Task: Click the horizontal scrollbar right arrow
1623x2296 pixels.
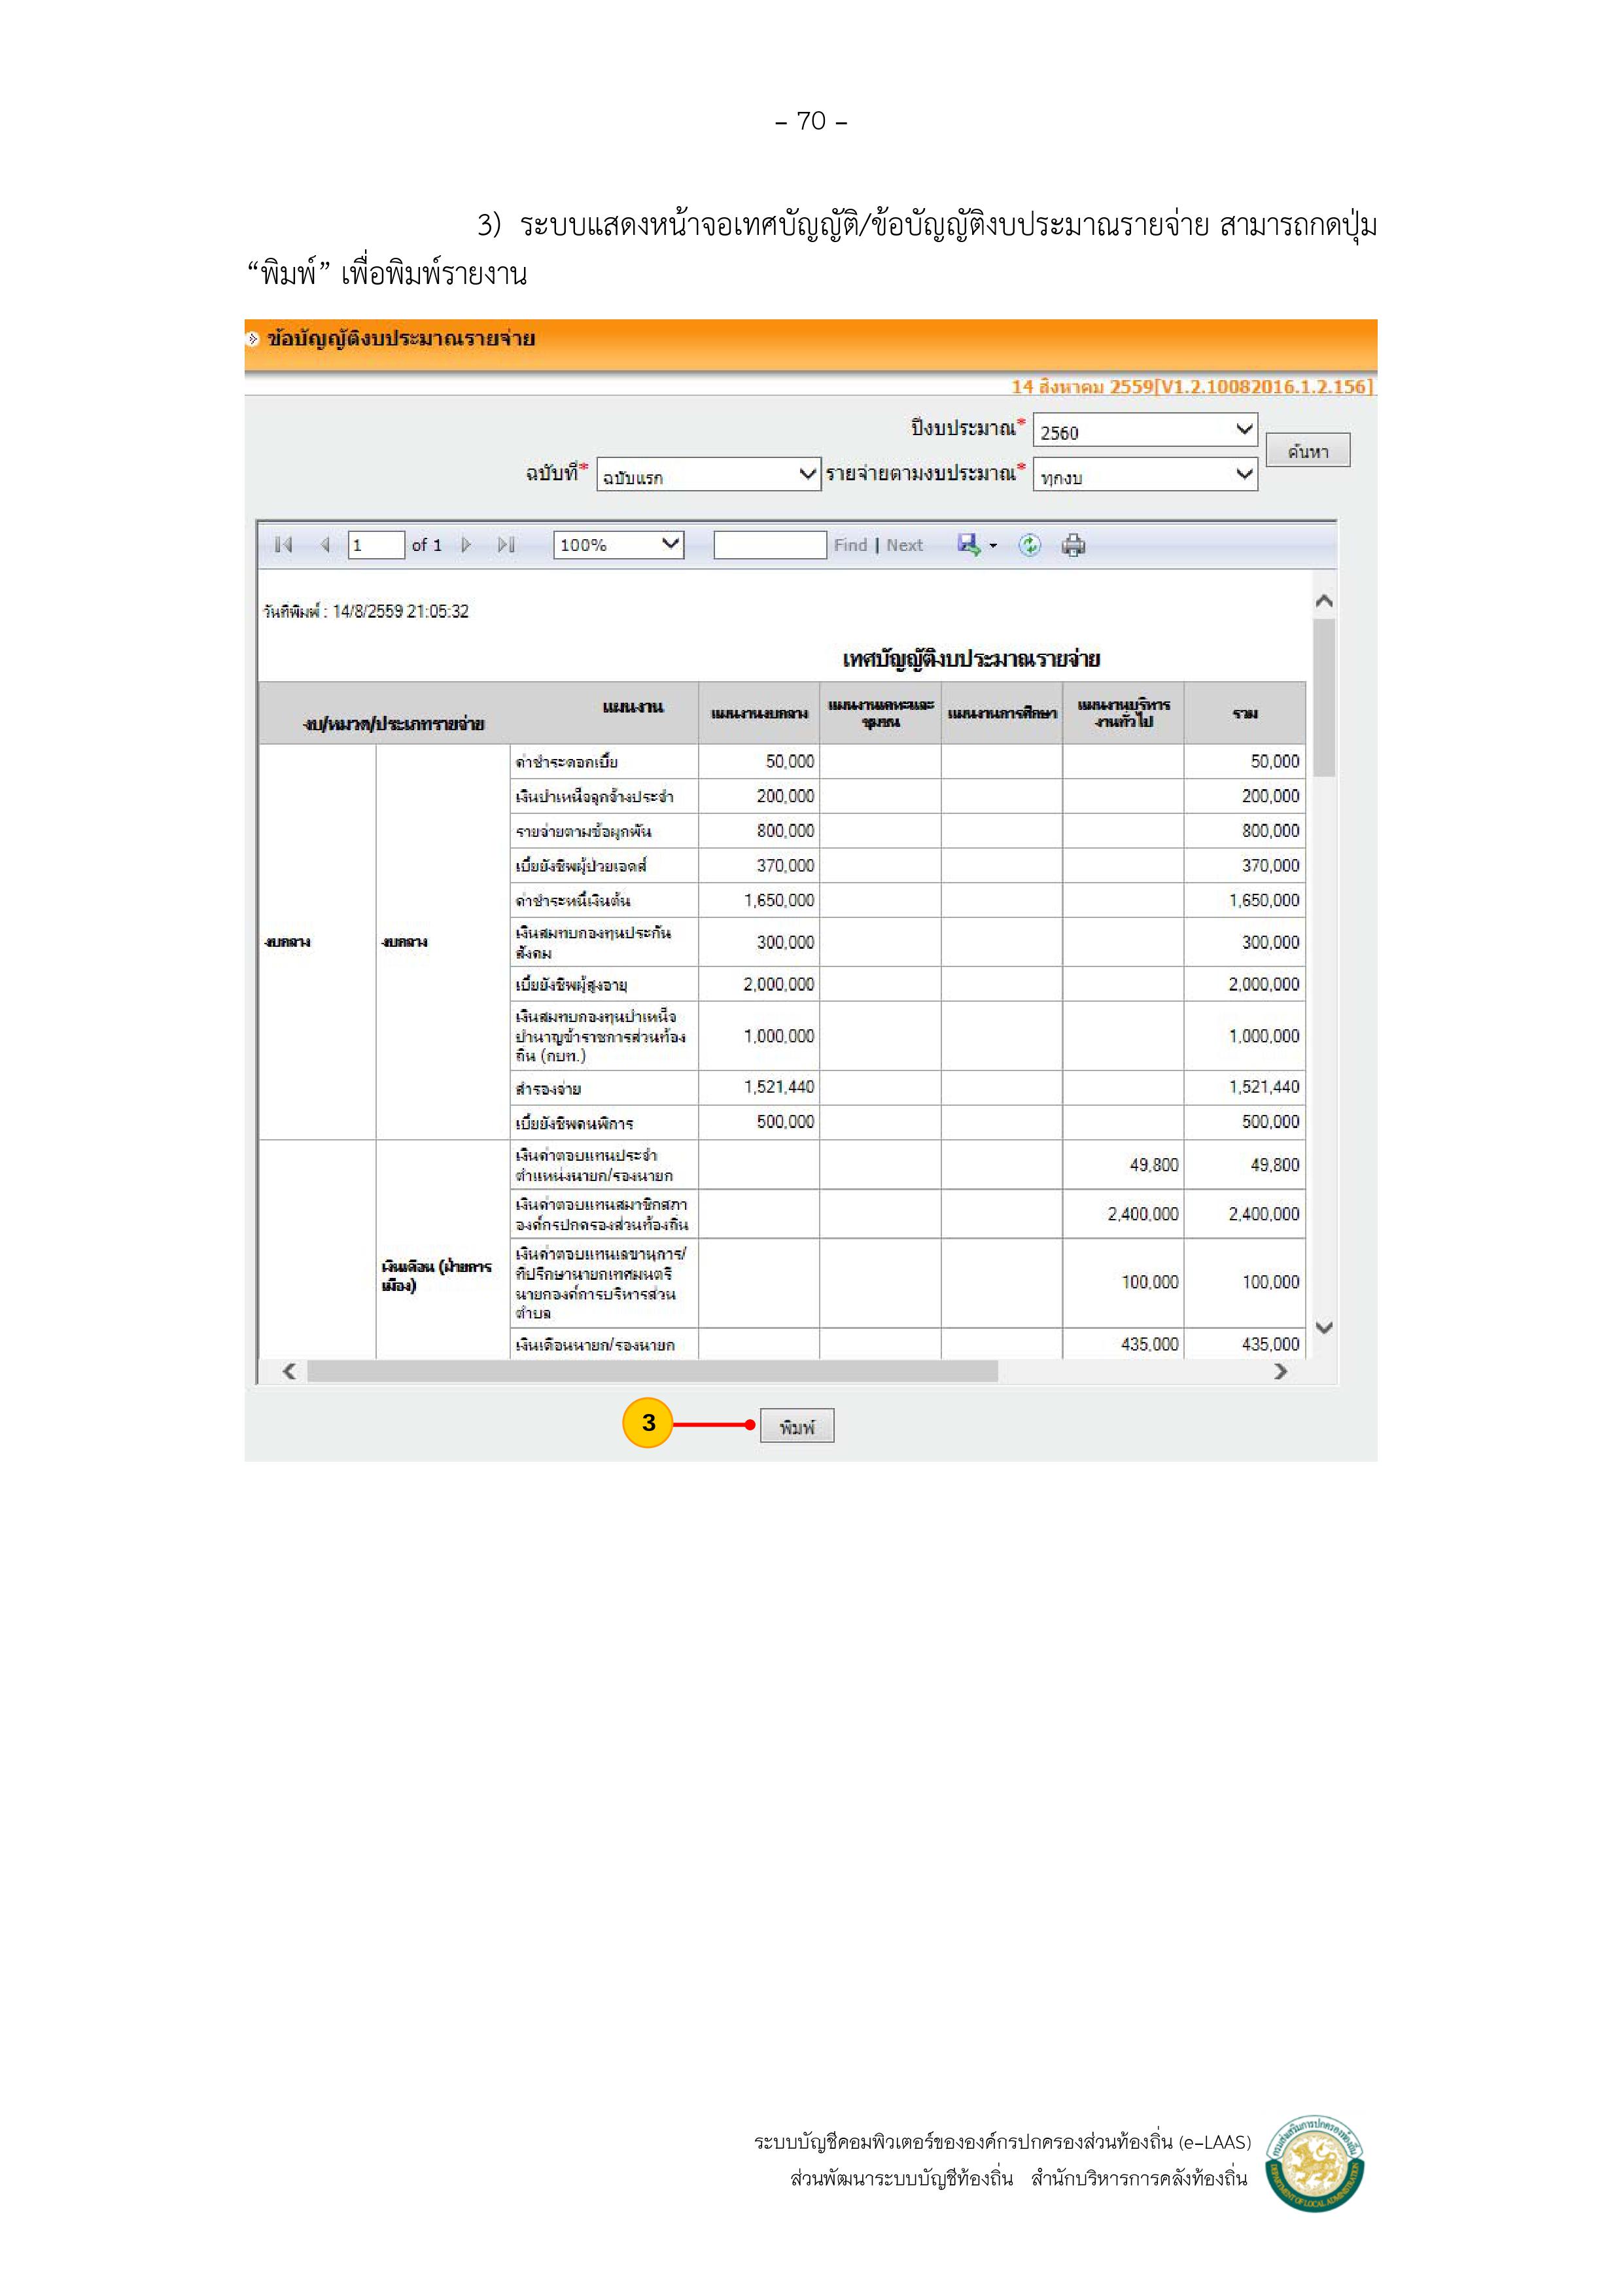Action: pos(1280,1371)
